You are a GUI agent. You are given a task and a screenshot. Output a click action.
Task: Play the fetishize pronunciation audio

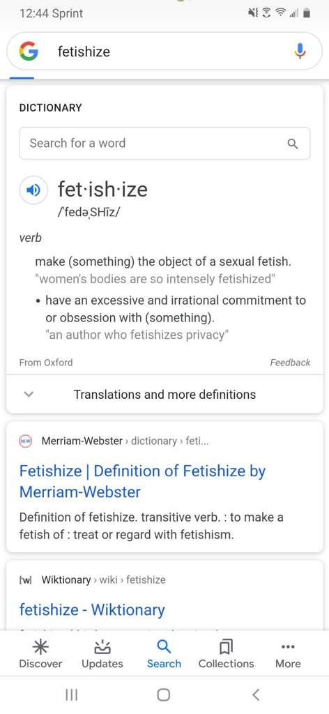(33, 190)
